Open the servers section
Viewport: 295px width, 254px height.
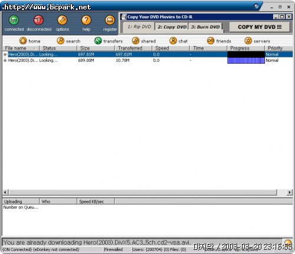coord(257,41)
